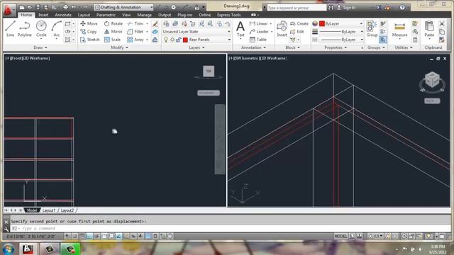The height and width of the screenshot is (255, 454).
Task: Toggle the MODEL space button in status bar
Action: [x=340, y=236]
